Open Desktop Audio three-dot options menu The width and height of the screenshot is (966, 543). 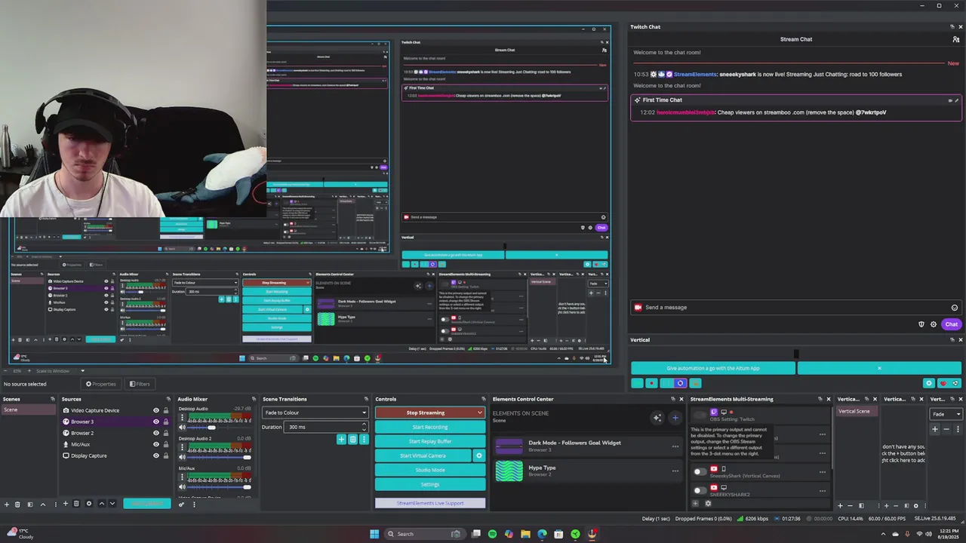point(182,417)
